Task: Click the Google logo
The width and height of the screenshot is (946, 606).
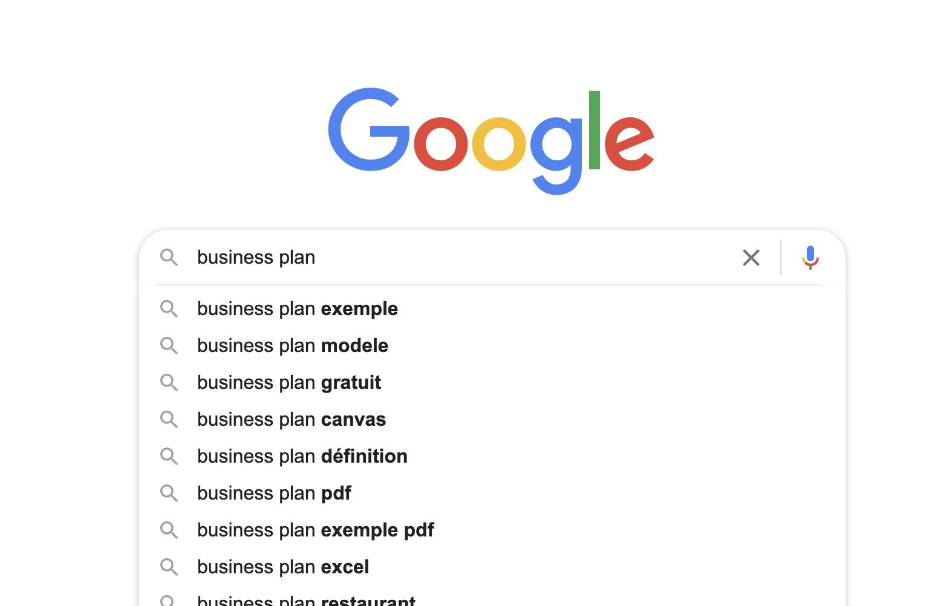Action: click(x=491, y=140)
